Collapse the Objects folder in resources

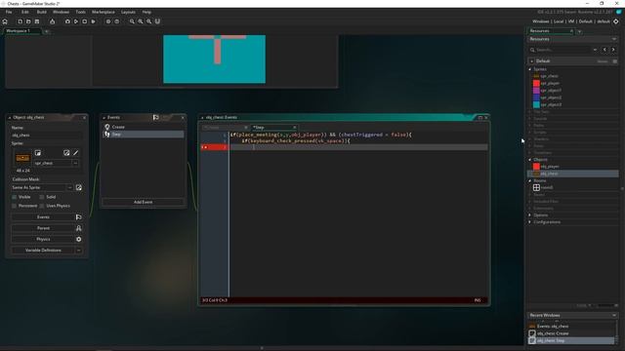[530, 160]
